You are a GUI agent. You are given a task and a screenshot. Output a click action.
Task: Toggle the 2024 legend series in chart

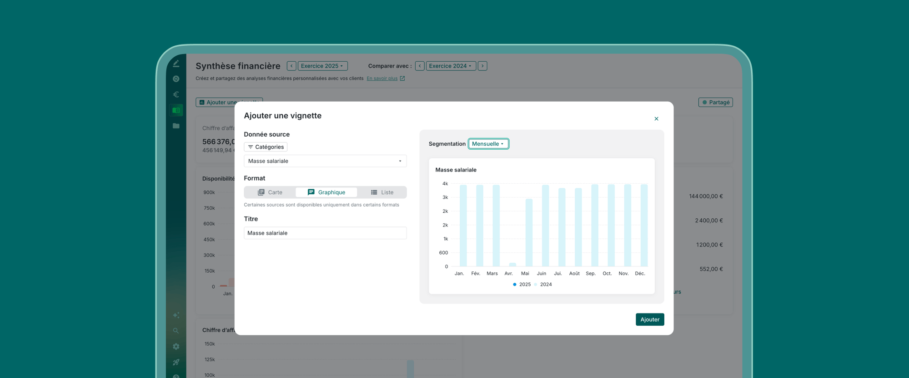click(x=543, y=285)
